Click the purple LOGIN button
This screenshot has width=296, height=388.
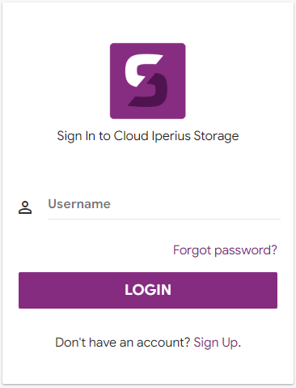pyautogui.click(x=148, y=290)
